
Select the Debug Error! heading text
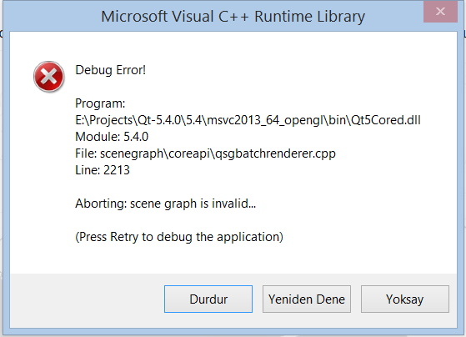pyautogui.click(x=111, y=70)
